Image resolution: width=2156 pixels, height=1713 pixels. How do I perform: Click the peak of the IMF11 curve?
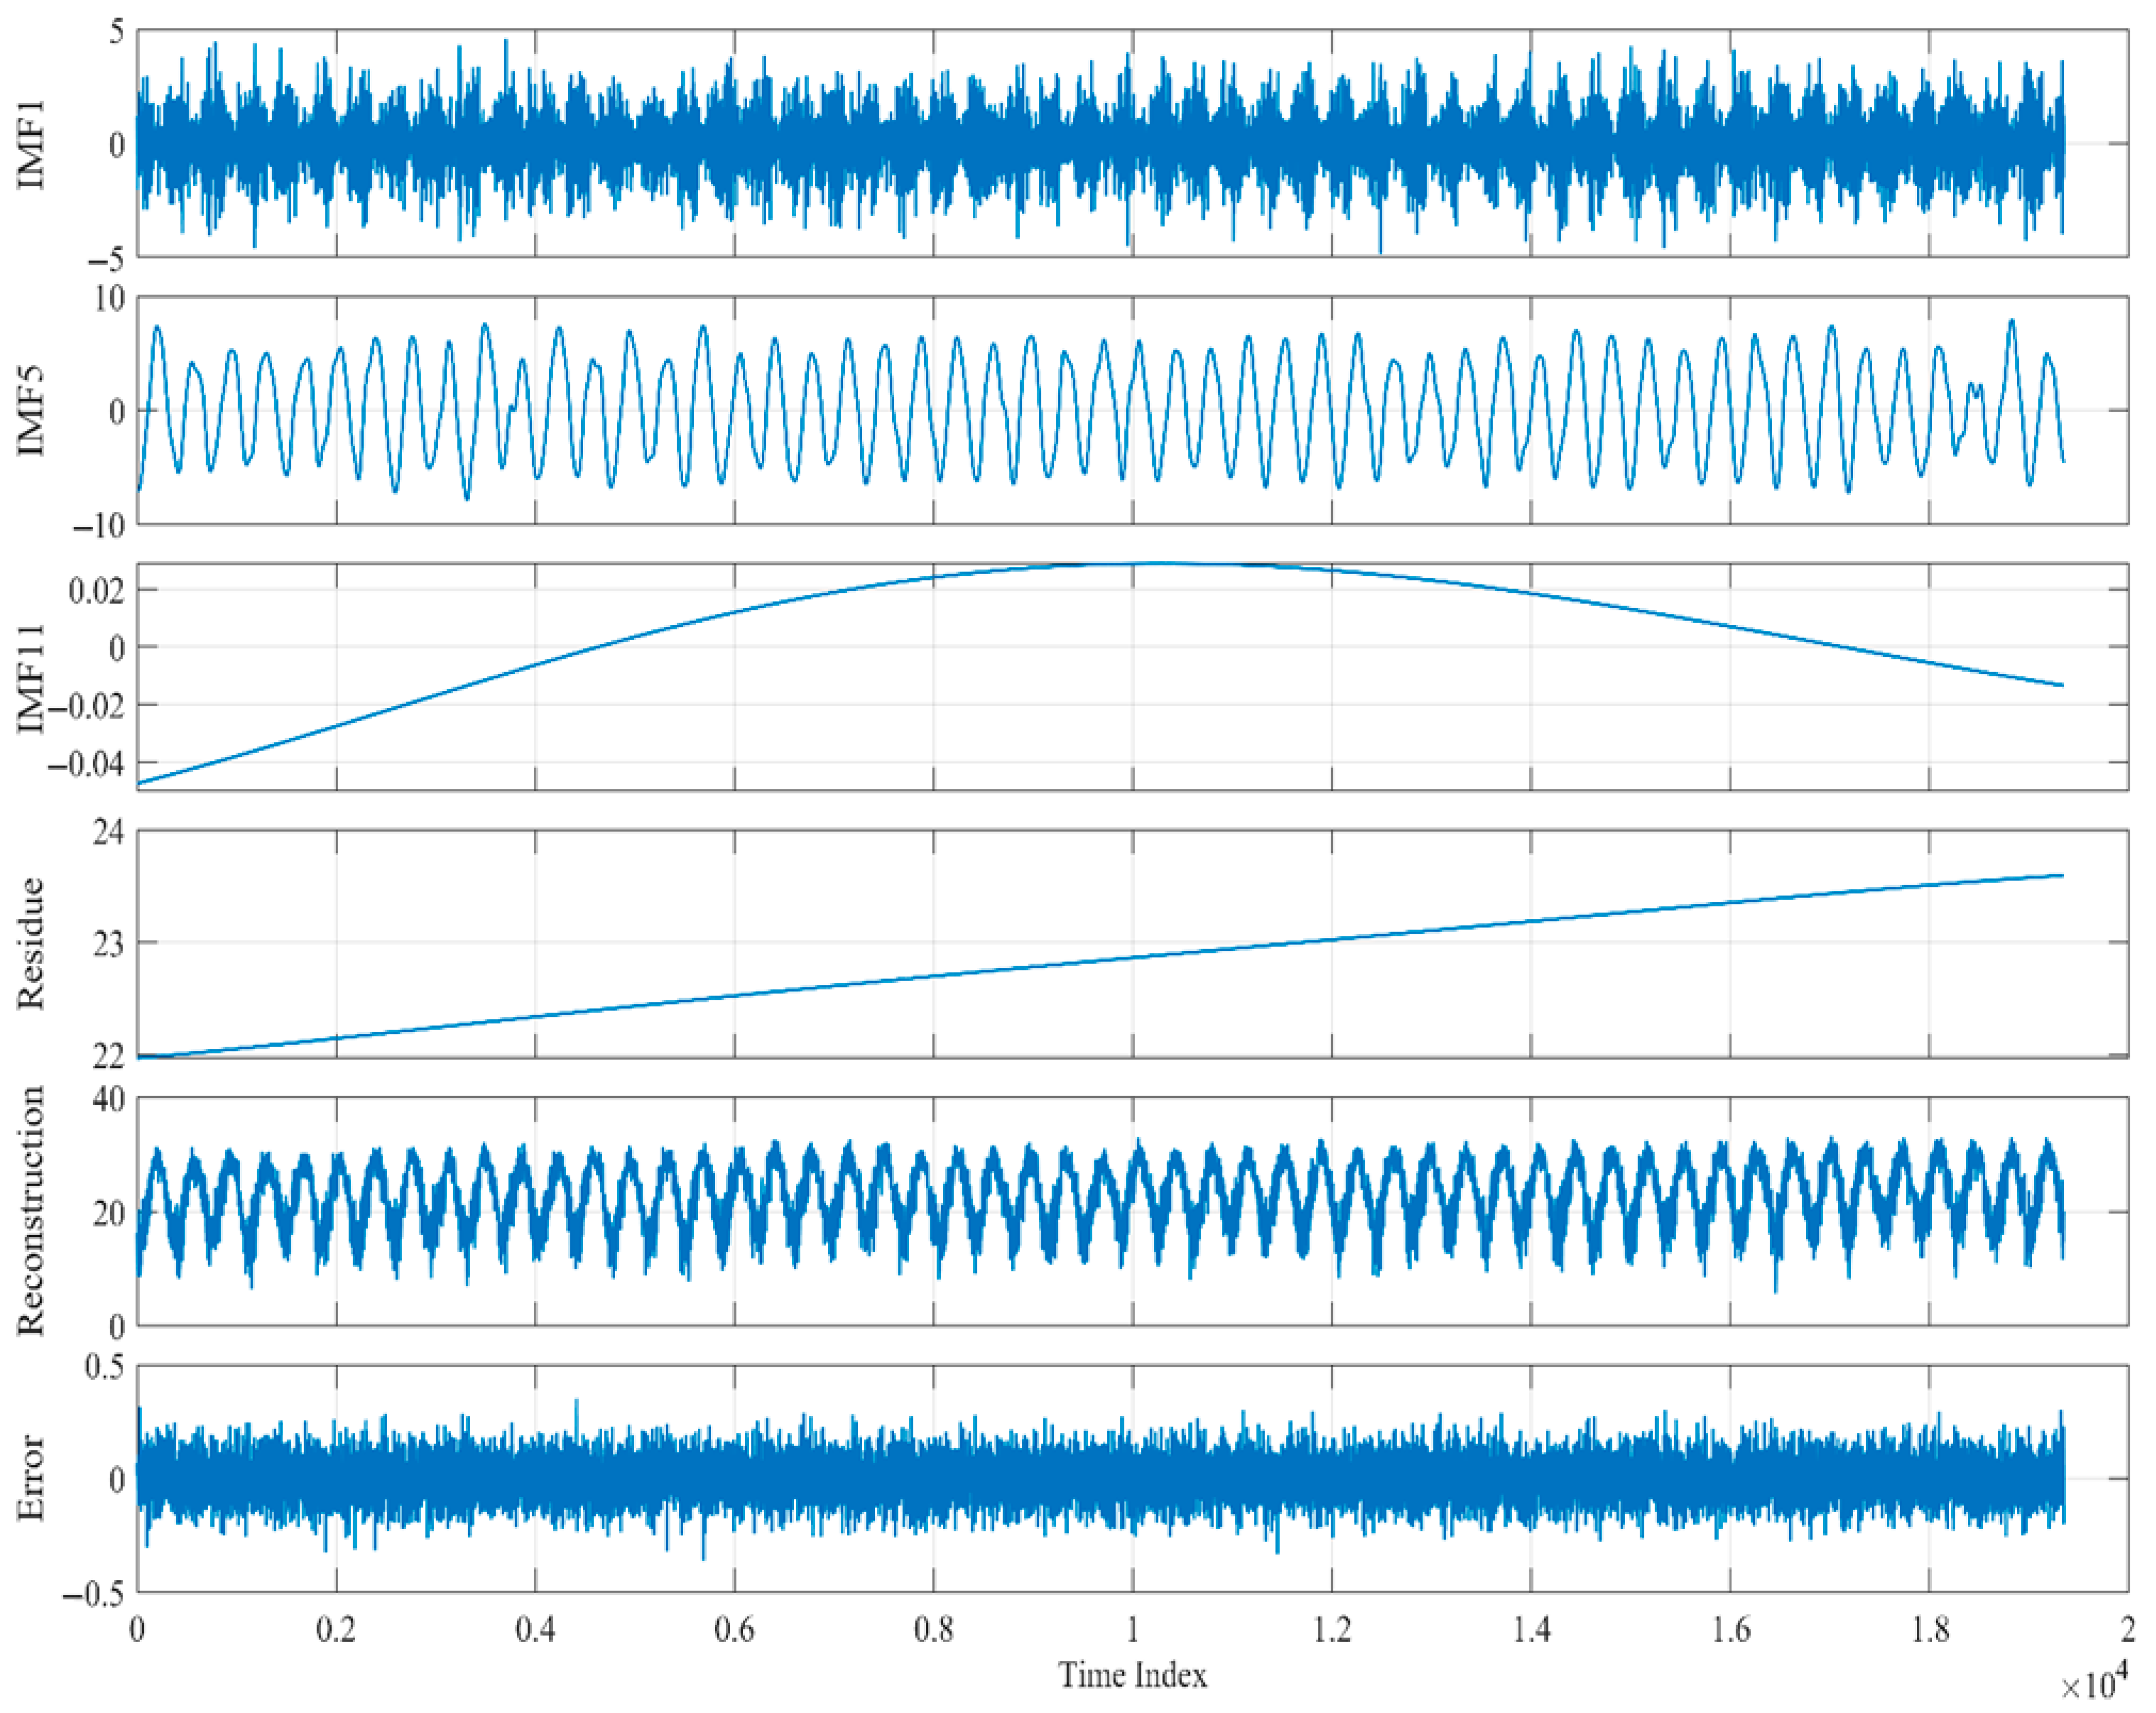tap(1160, 564)
